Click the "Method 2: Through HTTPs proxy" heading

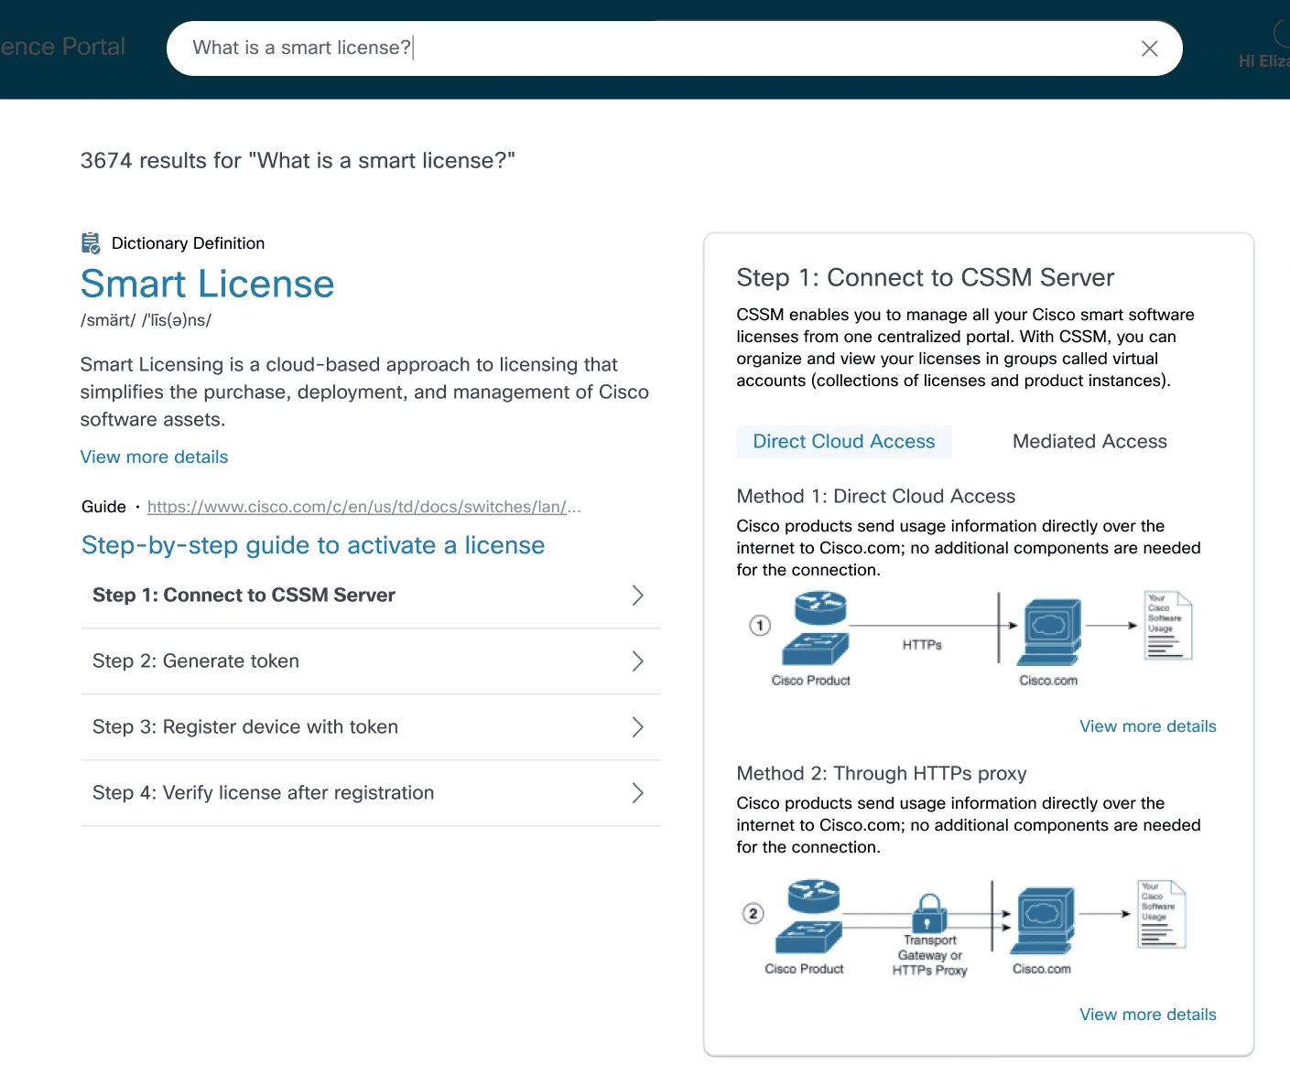pos(882,774)
